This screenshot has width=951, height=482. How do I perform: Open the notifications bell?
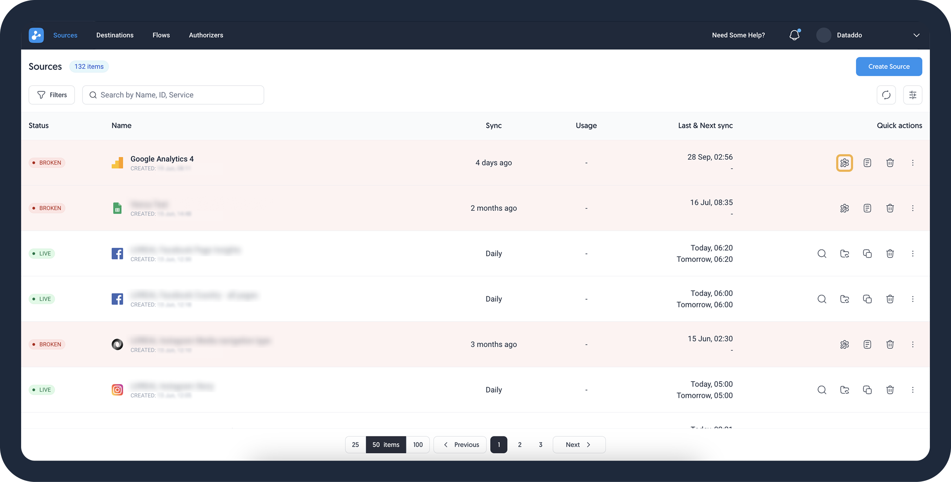point(794,35)
